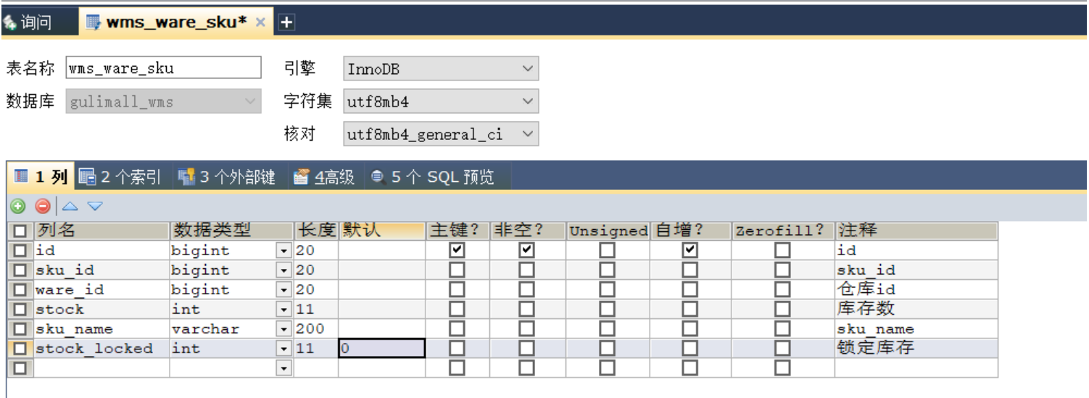Check 非空 not-null for sku_name
This screenshot has height=398, width=1089.
click(527, 328)
